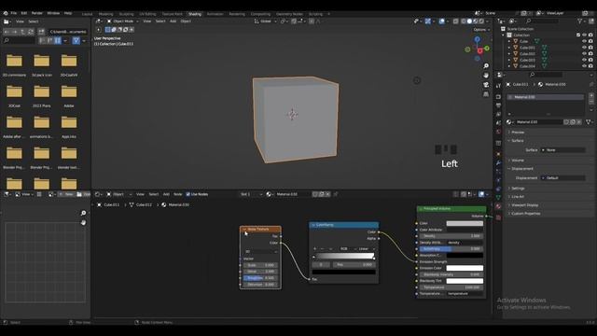Switch to the Geometry Nodes workspace tab
The width and height of the screenshot is (597, 336).
(x=289, y=14)
